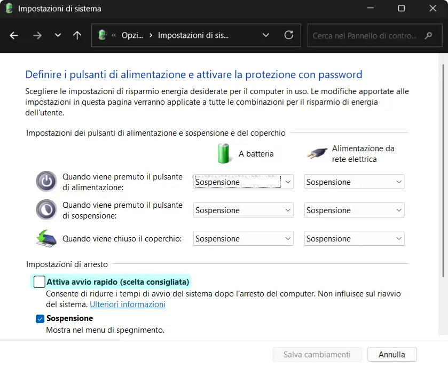Click the green battery icon above 'A batteria'
This screenshot has height=367, width=448.
point(225,153)
